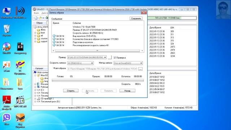Expand Локальный диск (G:) node
Screen dimensions: 231x130
(35, 101)
